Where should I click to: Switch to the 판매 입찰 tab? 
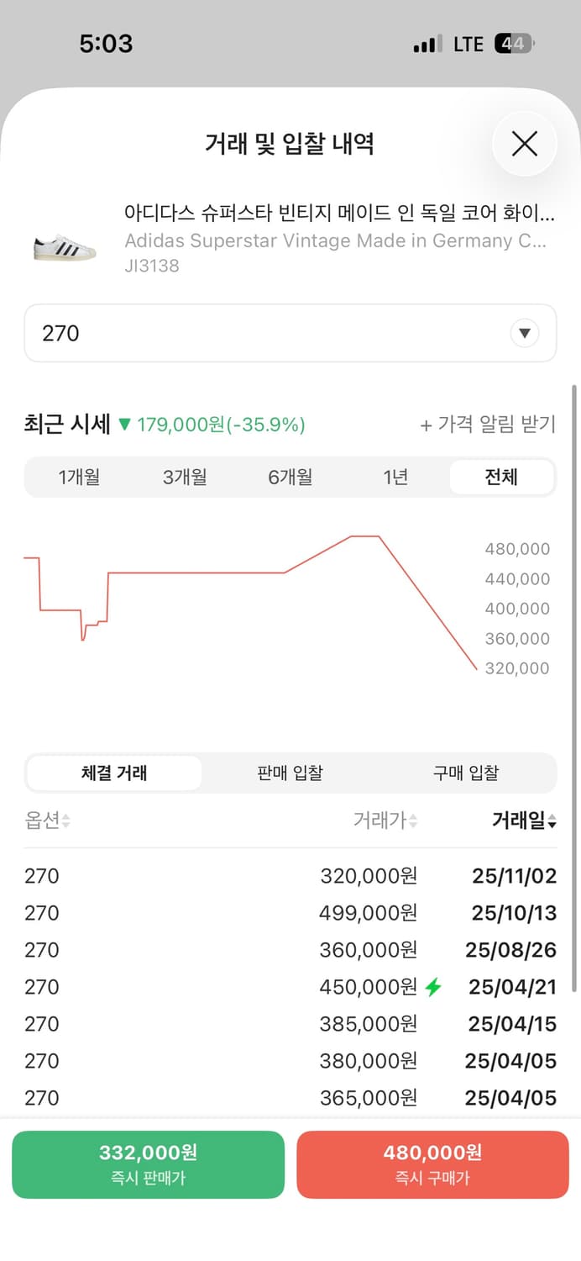pyautogui.click(x=289, y=773)
